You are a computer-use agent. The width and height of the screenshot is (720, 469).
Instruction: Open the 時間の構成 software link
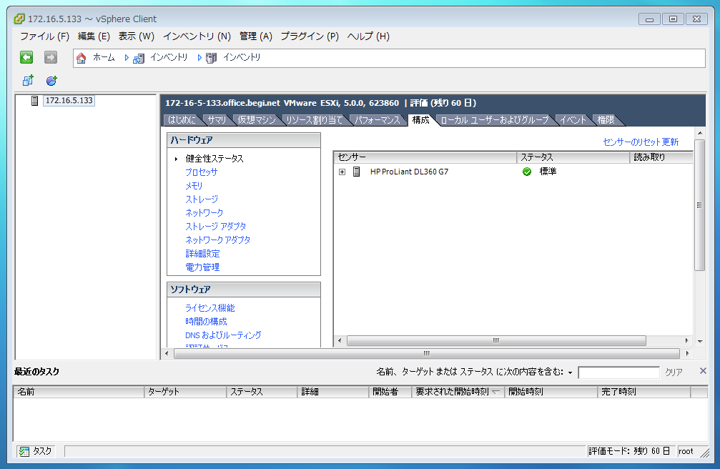click(206, 322)
